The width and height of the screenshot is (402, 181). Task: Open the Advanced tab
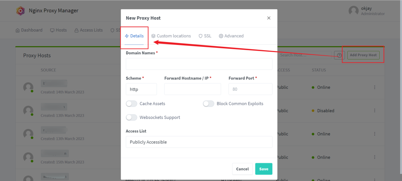231,36
